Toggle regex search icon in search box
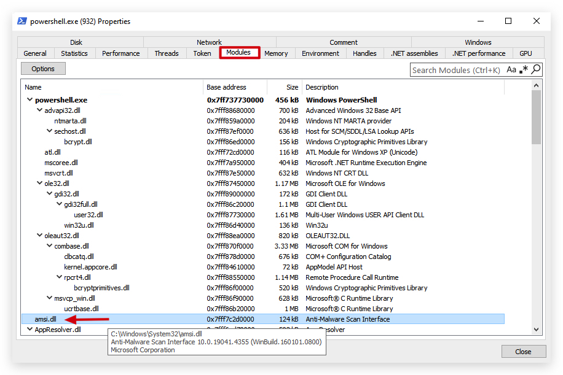This screenshot has width=563, height=375. pyautogui.click(x=524, y=69)
